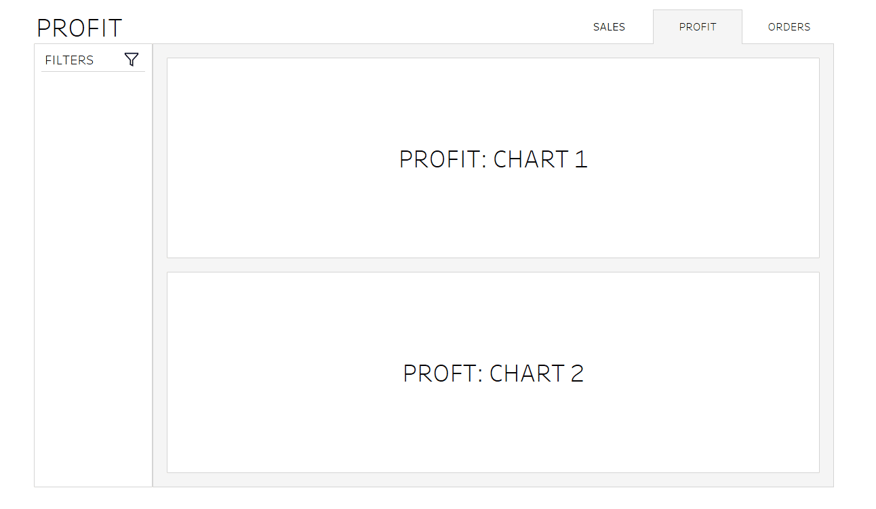The width and height of the screenshot is (876, 509).
Task: Click the gray gap between the charts
Action: 493,265
